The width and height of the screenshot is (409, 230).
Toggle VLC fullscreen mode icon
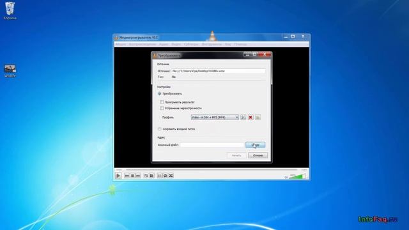(x=146, y=176)
